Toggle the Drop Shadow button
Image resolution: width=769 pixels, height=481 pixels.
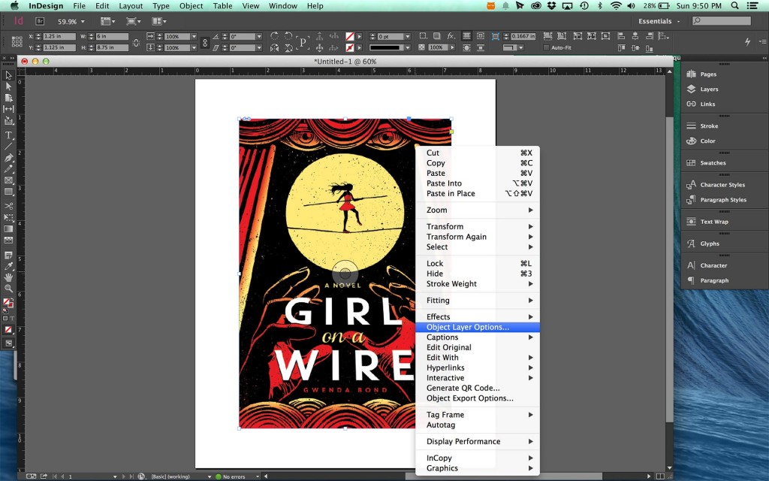[x=436, y=36]
